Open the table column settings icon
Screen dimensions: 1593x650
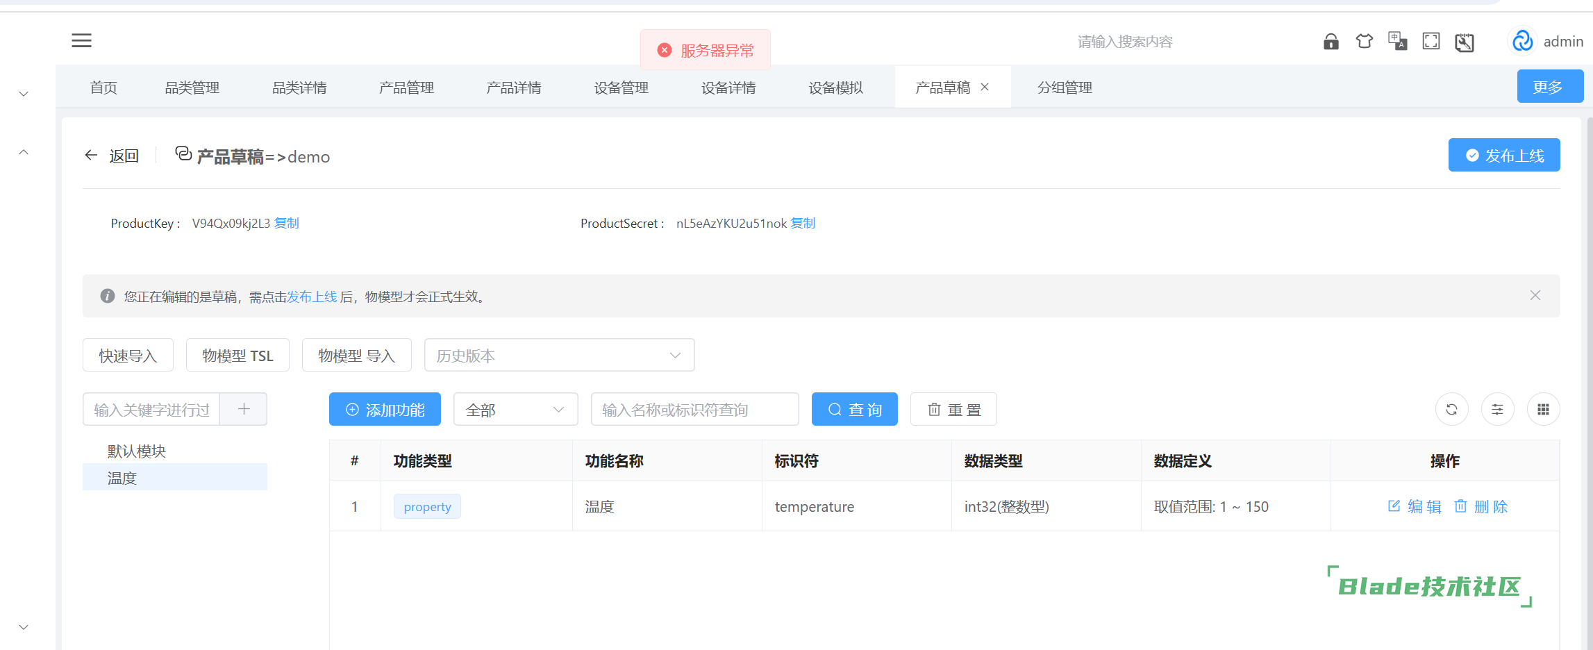[1497, 410]
